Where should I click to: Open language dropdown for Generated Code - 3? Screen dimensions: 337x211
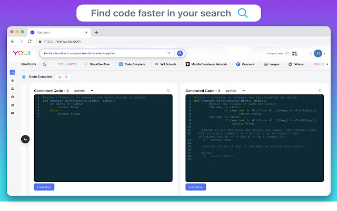(x=235, y=91)
